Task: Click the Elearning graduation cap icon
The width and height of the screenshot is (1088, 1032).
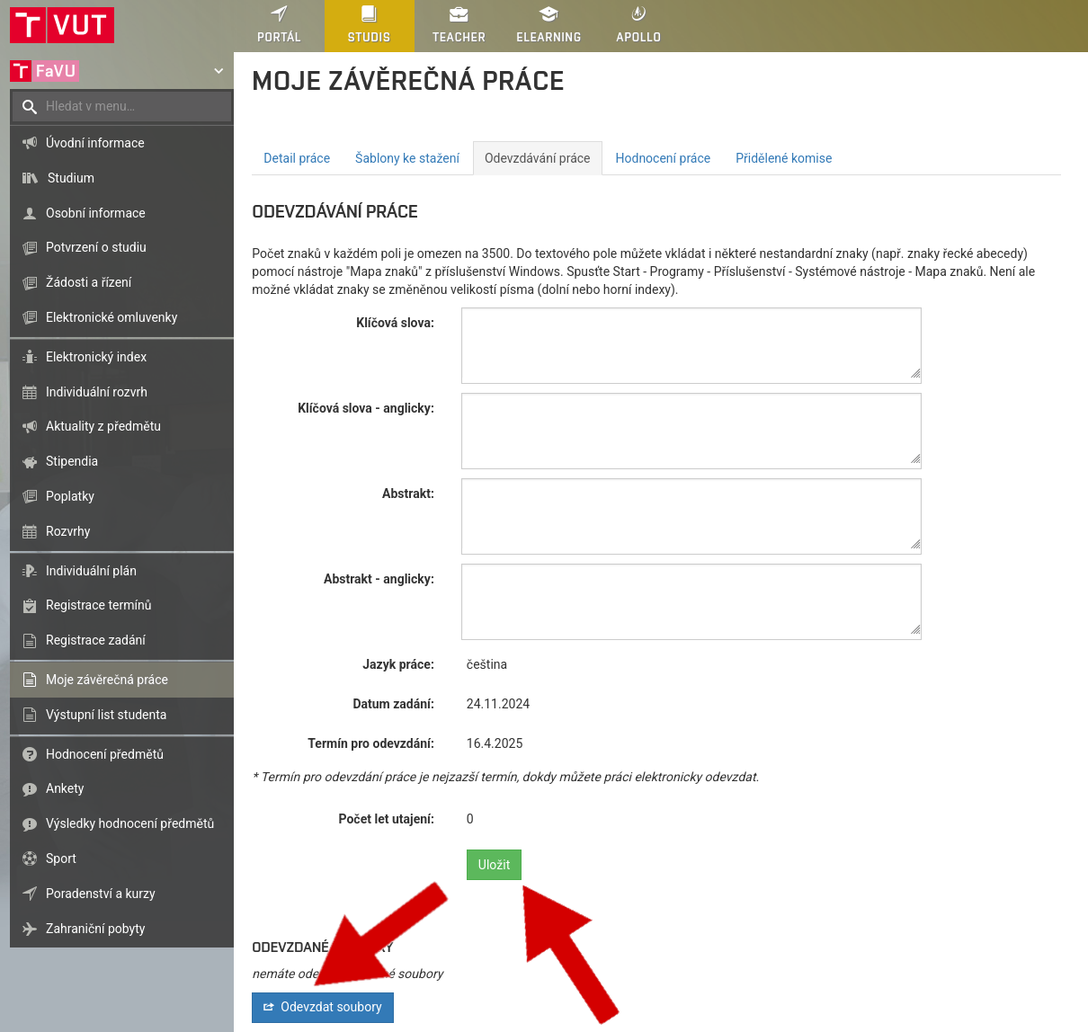Action: click(548, 13)
